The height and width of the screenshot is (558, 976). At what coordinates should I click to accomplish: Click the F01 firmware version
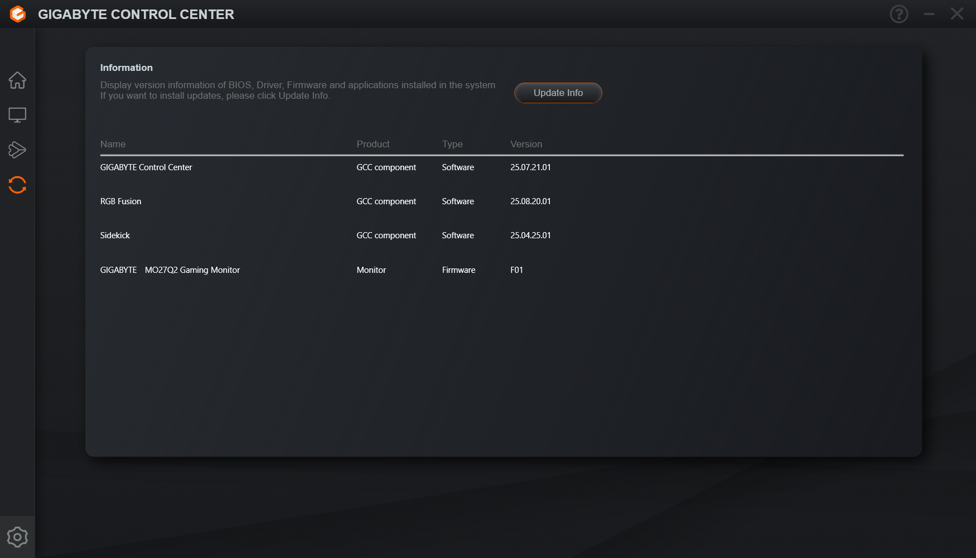[516, 270]
